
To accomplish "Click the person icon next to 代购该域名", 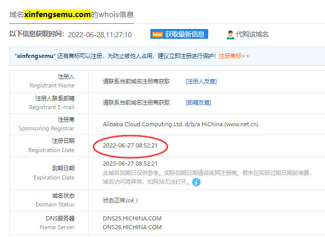I will [x=230, y=35].
